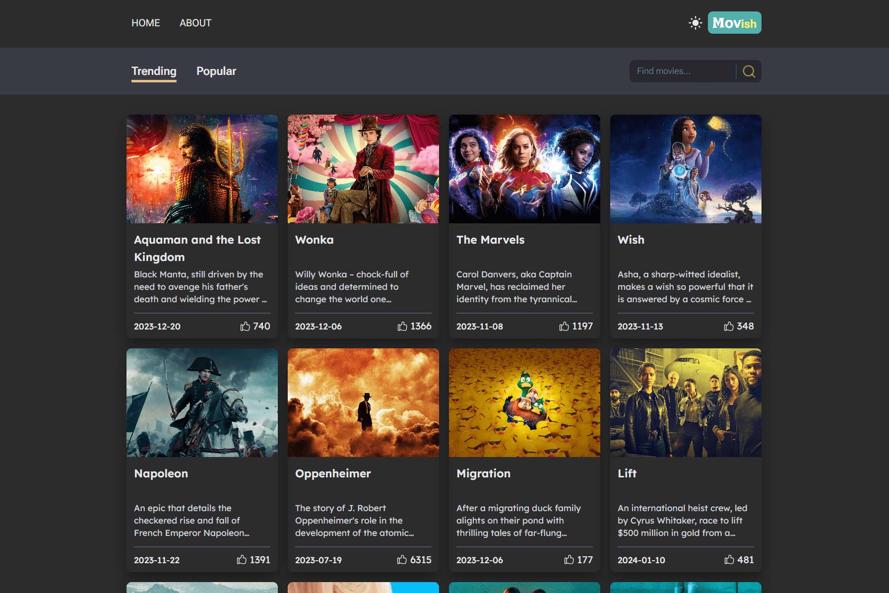The image size is (889, 593).
Task: Click the release date 2023-12-20
Action: [x=157, y=327]
